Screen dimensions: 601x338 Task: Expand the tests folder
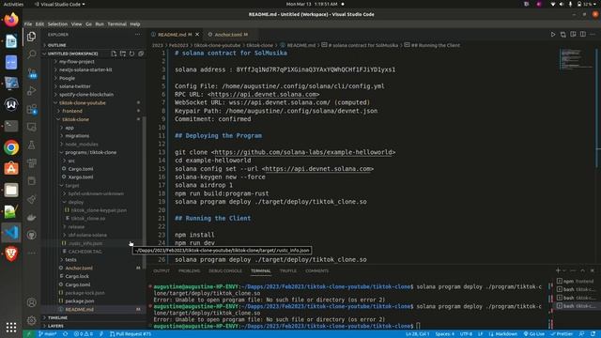click(70, 260)
